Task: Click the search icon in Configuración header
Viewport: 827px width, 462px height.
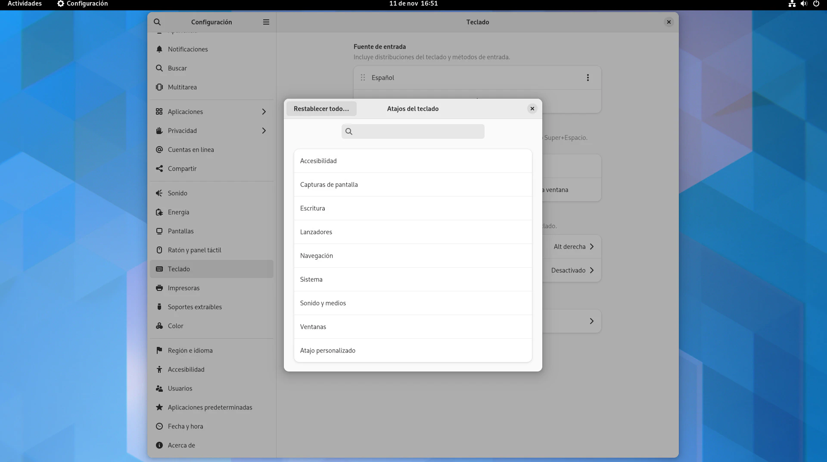Action: (157, 22)
